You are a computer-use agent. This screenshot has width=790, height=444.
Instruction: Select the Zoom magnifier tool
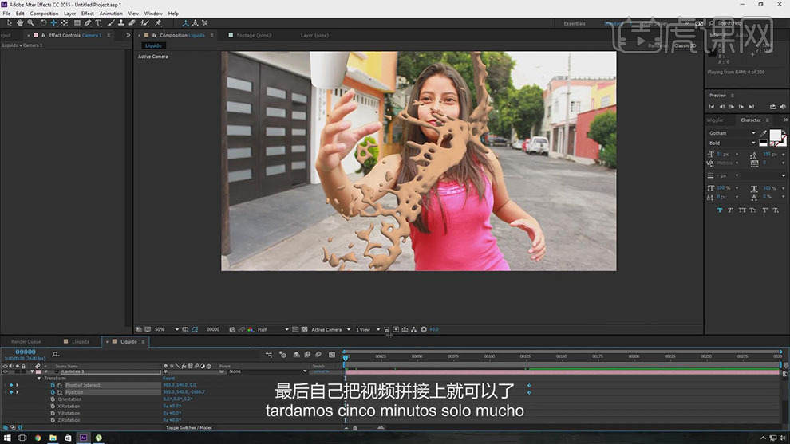[x=31, y=22]
